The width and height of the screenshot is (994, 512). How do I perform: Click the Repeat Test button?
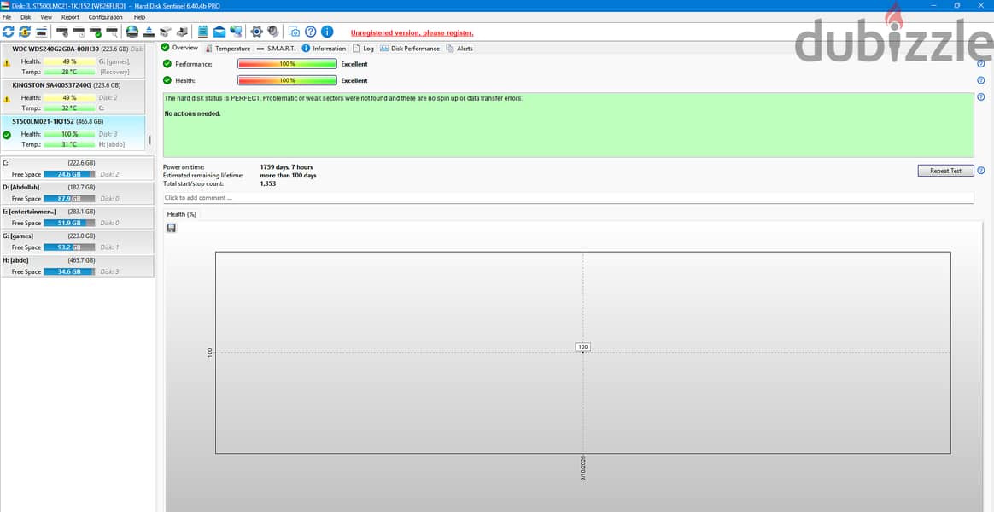click(946, 171)
